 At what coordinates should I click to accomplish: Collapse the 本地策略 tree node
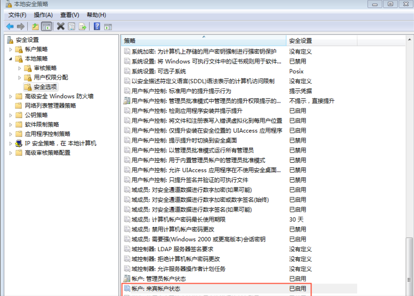11,59
